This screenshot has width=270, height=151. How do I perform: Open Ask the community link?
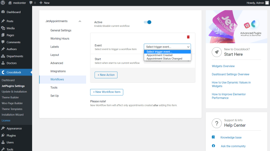pyautogui.click(x=233, y=146)
